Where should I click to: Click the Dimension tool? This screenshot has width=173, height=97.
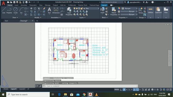56,10
